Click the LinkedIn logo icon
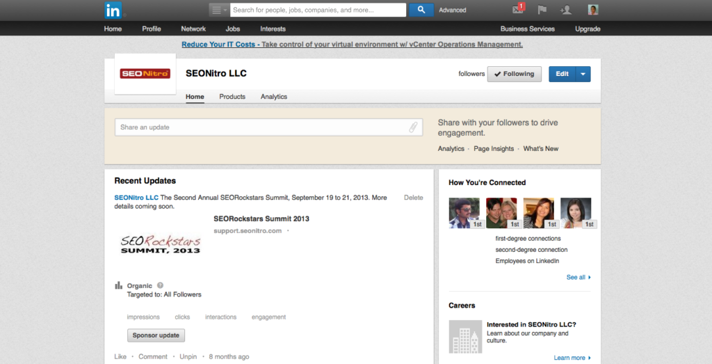712x364 pixels. click(113, 10)
